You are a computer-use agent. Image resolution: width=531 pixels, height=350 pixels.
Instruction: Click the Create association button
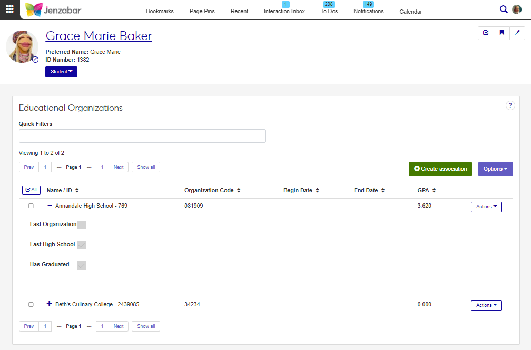440,169
